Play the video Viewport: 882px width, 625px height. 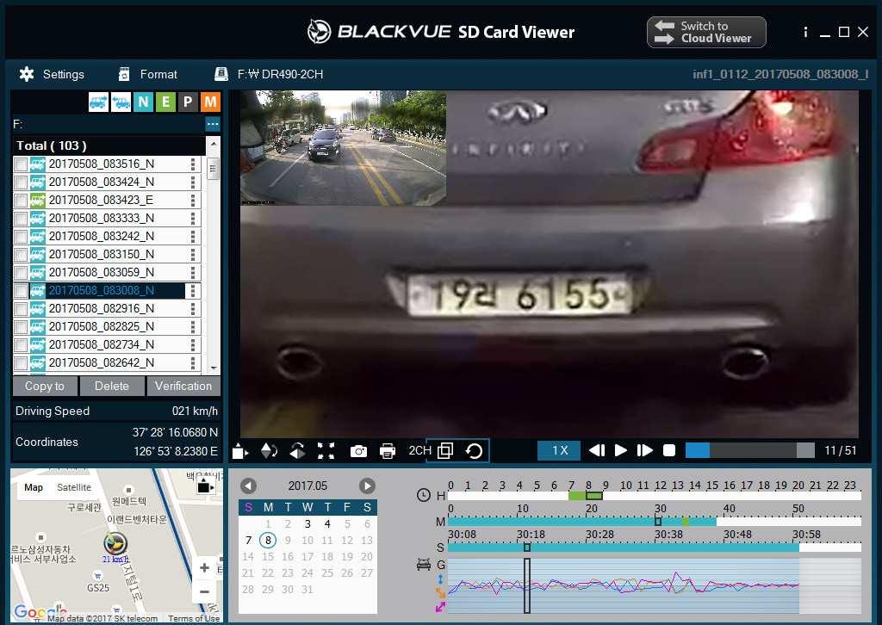[621, 451]
